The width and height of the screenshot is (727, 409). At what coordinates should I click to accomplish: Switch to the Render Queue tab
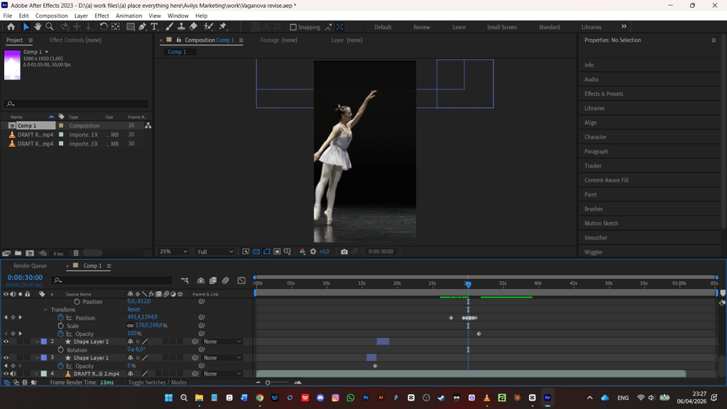(30, 266)
